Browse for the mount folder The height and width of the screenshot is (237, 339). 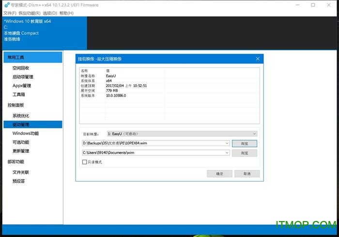click(x=245, y=153)
